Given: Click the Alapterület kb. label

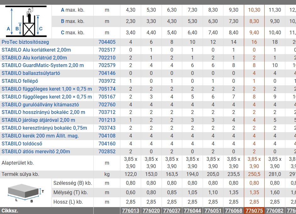Looking at the screenshot, I should click(x=18, y=163).
